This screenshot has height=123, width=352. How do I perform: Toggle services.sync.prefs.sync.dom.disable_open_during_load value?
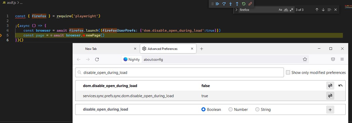click(330, 96)
